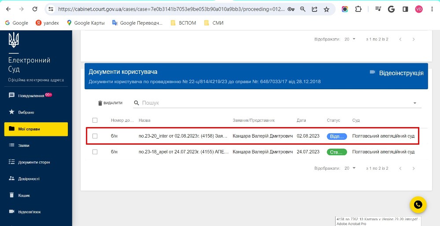Reload the page with the refresh icon

pos(35,9)
